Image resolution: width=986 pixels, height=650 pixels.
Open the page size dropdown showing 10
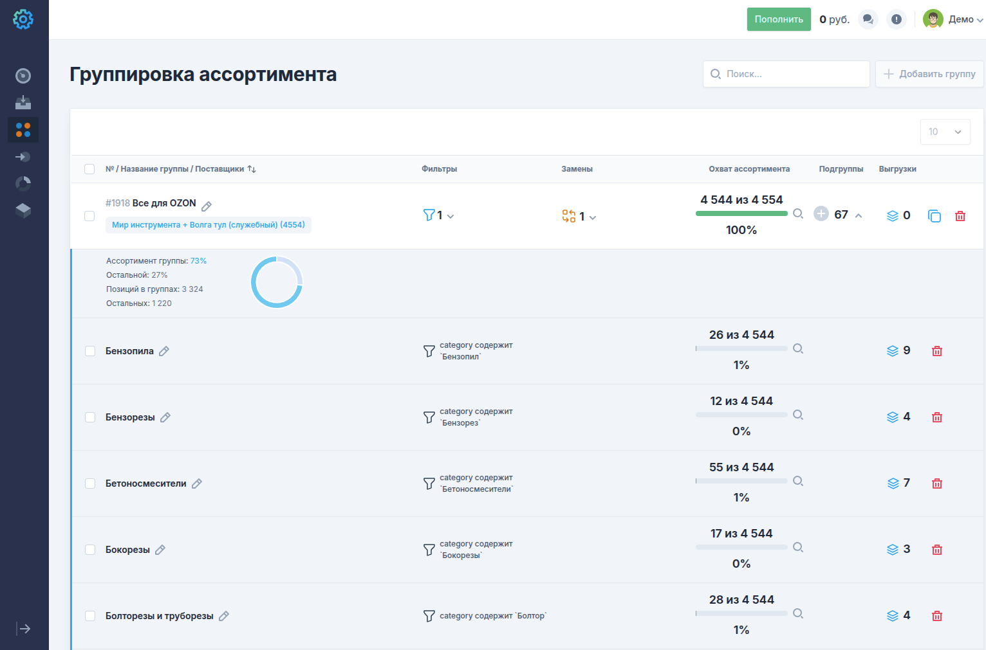(944, 132)
